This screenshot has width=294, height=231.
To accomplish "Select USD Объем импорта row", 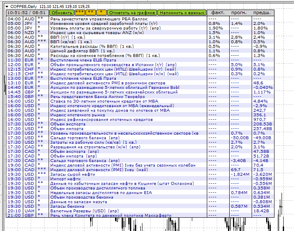I will click(140, 128).
